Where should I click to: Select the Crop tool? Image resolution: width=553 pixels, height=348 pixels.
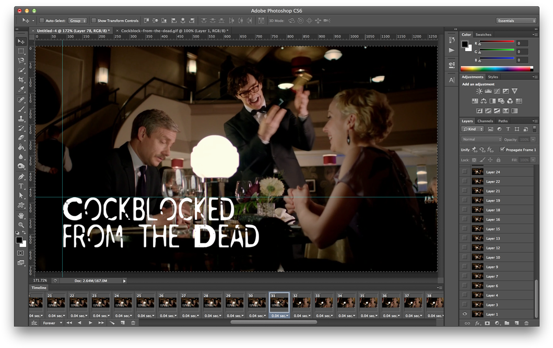coord(21,80)
